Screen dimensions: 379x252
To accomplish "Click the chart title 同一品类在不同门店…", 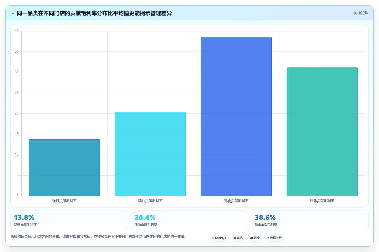I will [x=94, y=13].
